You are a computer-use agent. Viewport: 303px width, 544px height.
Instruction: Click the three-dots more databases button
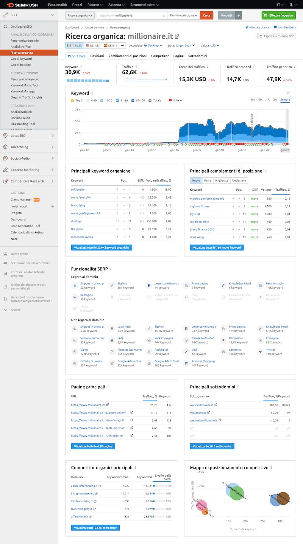(x=122, y=45)
